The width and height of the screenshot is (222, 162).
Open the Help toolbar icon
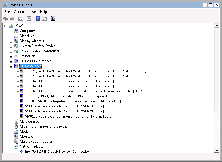(38, 19)
